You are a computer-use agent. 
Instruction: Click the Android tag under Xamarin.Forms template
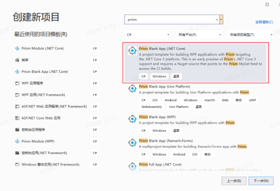[x=179, y=154]
